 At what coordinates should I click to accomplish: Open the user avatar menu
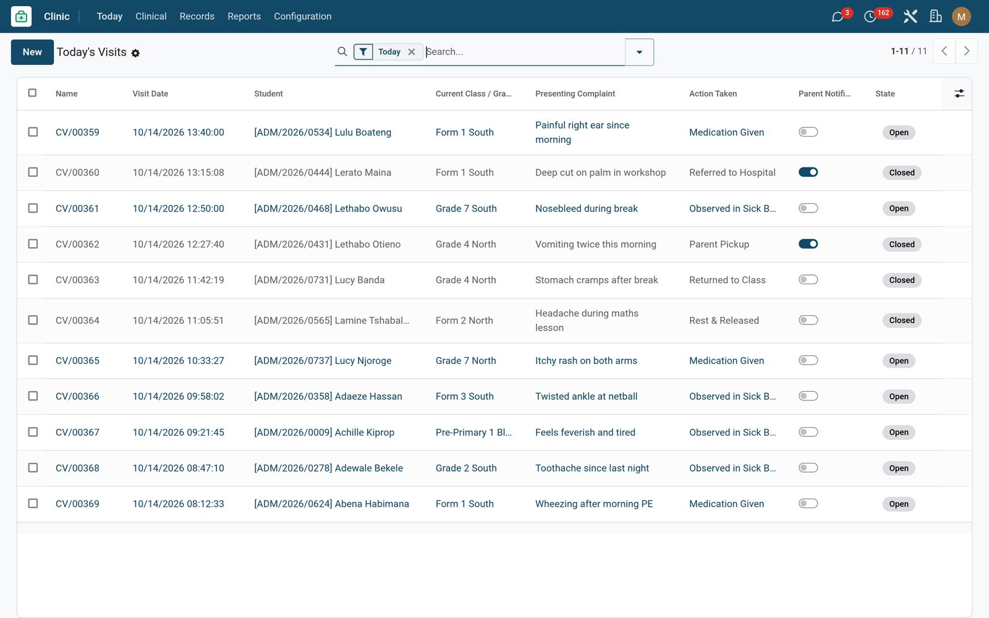[961, 17]
